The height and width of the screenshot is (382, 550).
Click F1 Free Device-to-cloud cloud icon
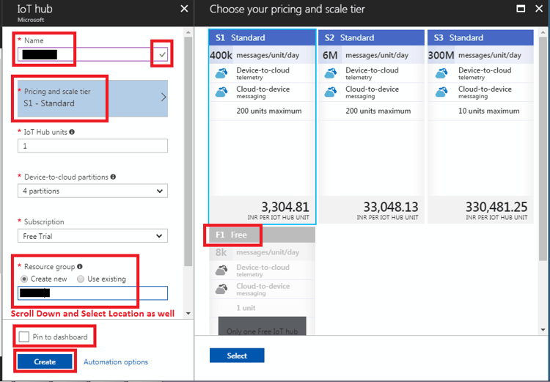[222, 271]
